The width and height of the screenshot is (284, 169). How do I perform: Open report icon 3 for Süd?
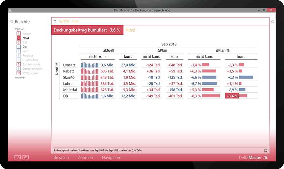pos(19,42)
